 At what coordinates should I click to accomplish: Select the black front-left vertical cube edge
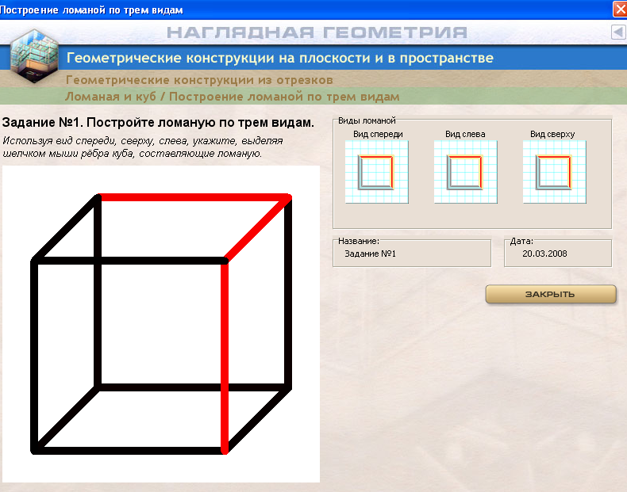pyautogui.click(x=34, y=357)
